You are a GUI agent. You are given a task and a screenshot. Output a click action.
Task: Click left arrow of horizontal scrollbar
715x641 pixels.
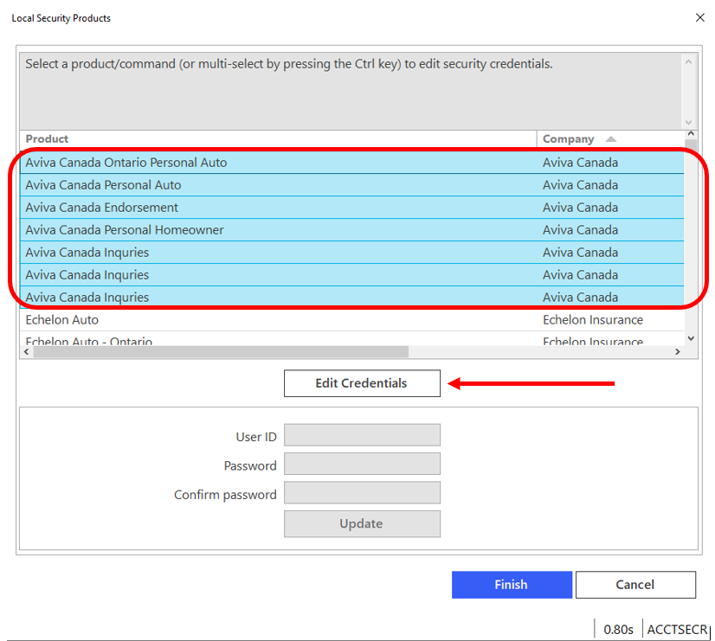click(27, 352)
